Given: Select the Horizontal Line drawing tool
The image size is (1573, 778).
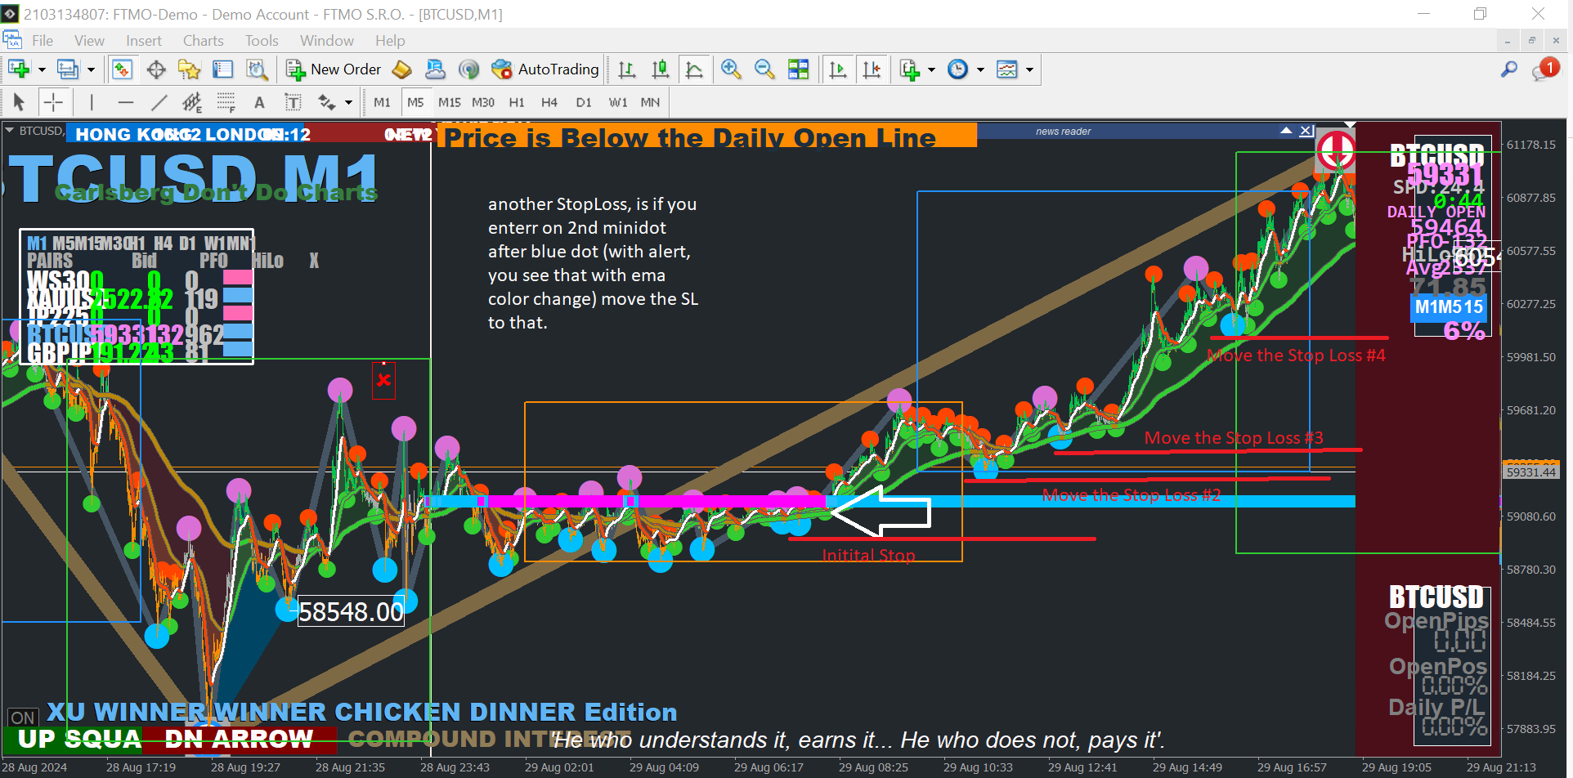Looking at the screenshot, I should tap(125, 102).
